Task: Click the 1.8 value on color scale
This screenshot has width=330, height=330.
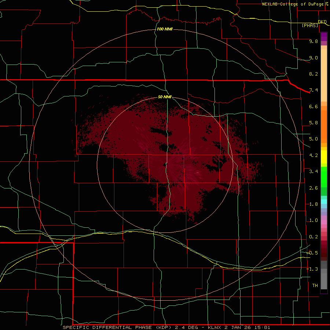Action: [x=313, y=204]
